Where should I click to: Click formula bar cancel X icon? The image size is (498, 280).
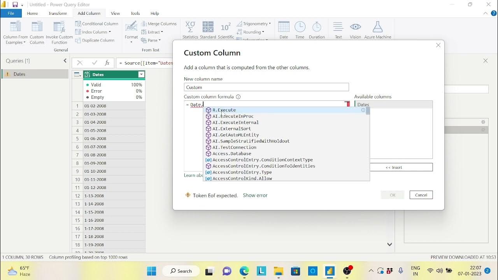point(80,63)
